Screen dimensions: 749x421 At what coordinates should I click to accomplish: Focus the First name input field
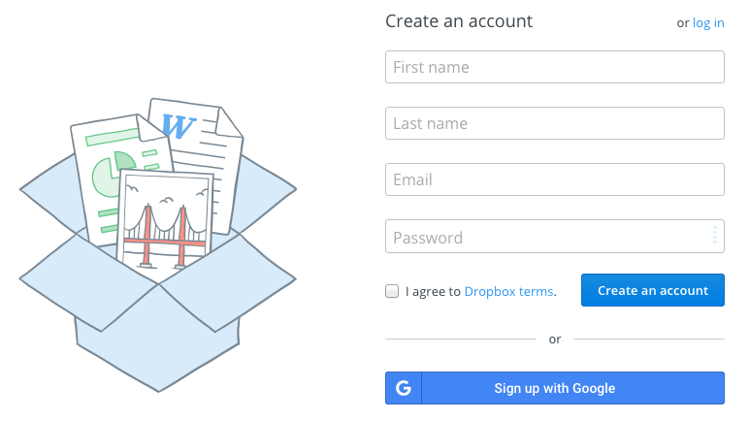tap(555, 67)
